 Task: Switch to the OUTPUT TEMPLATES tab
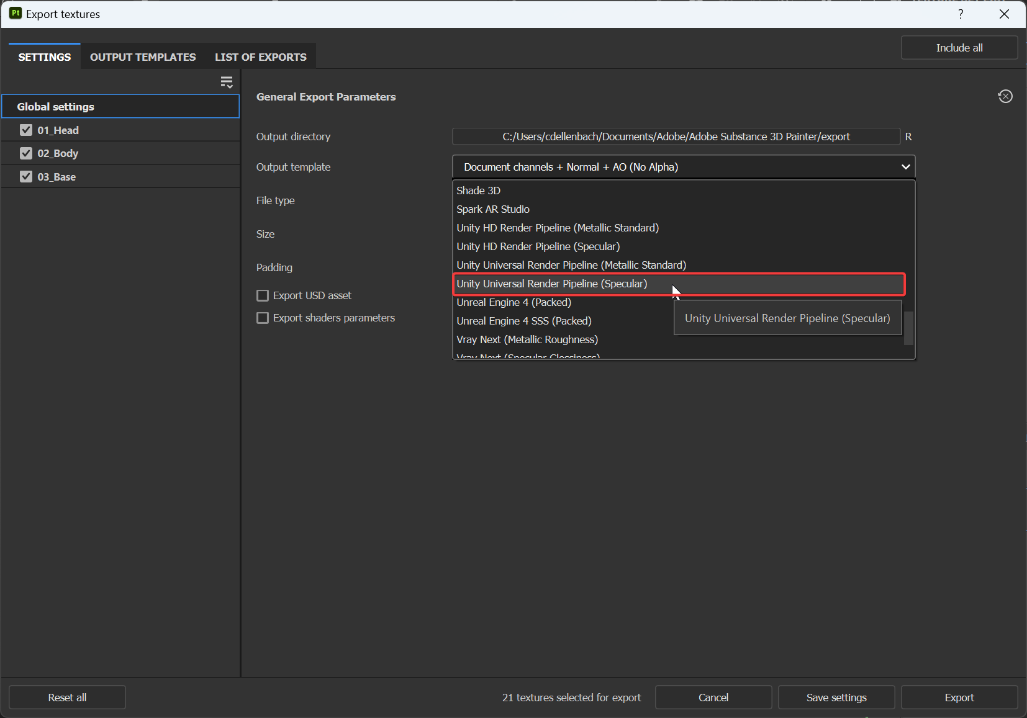point(142,56)
